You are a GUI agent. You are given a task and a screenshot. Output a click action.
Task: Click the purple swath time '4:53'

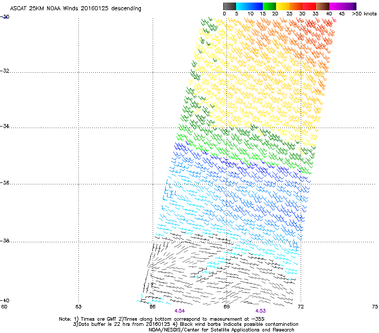260,311
